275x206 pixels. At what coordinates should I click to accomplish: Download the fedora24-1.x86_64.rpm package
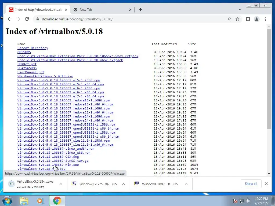(66, 120)
